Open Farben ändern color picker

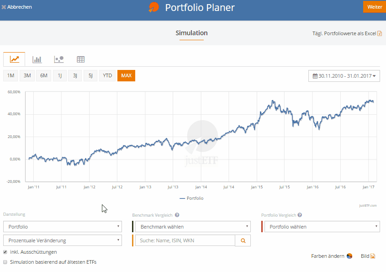click(x=349, y=256)
